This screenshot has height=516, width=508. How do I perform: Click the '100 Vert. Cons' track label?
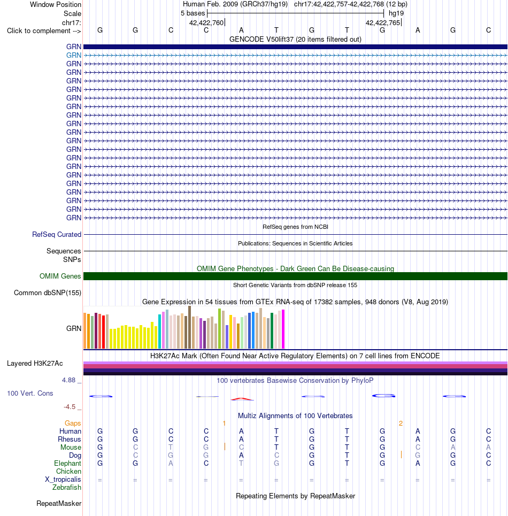click(30, 393)
